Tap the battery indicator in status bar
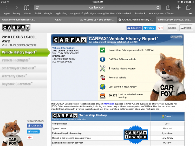This screenshot has width=195, height=146. pyautogui.click(x=192, y=2)
